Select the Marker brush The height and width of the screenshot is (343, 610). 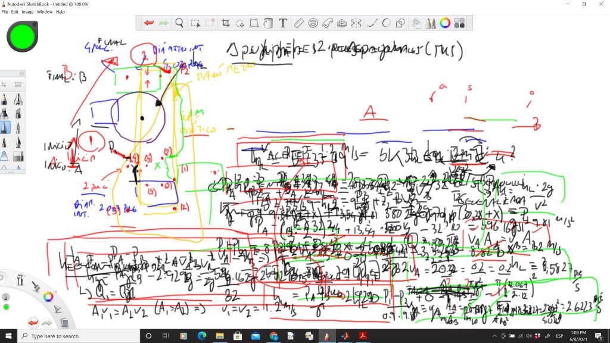(4, 114)
